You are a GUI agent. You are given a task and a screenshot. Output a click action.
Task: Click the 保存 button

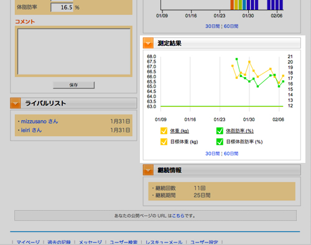(73, 85)
